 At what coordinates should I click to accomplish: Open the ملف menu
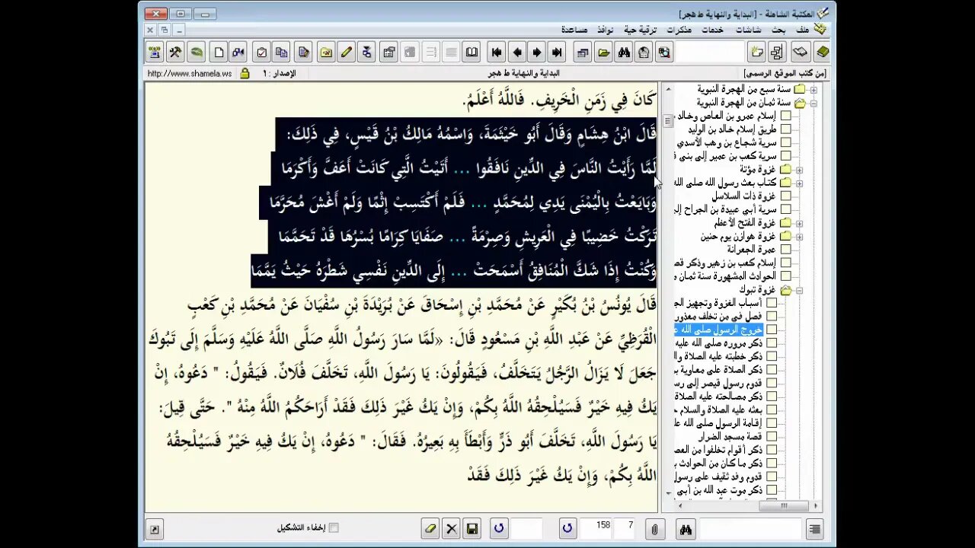click(803, 30)
